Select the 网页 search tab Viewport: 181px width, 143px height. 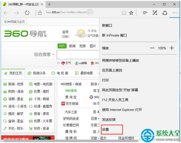(62, 46)
